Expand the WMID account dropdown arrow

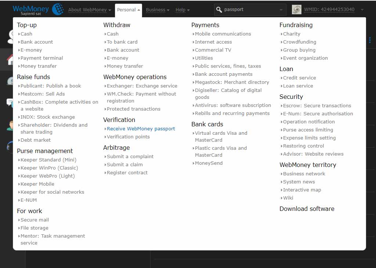click(x=362, y=10)
